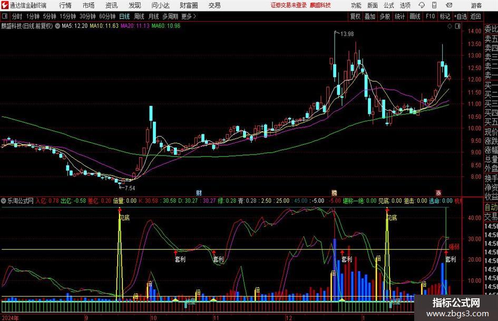Switch to the 30分钟 period tab
The image size is (498, 321).
[x=87, y=16]
